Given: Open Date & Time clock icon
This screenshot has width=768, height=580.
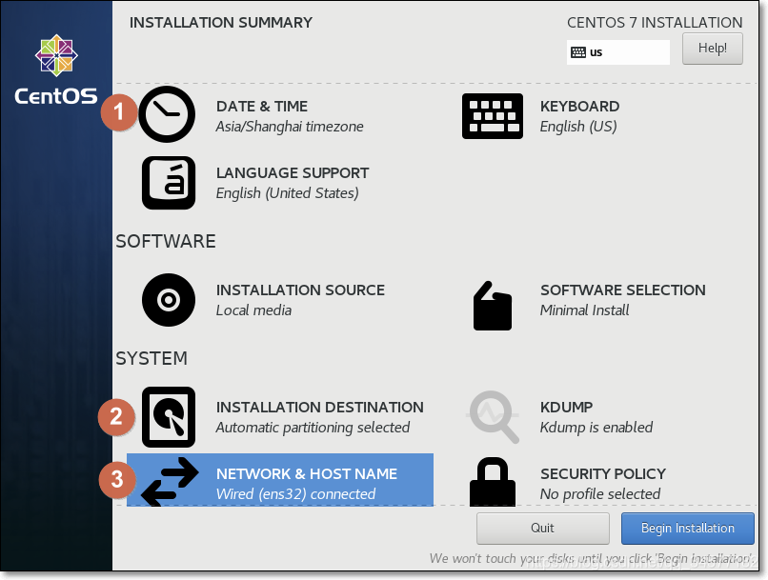Looking at the screenshot, I should (x=167, y=114).
